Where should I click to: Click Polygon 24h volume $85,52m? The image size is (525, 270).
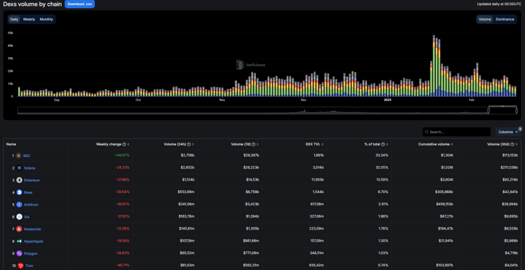[x=186, y=254]
